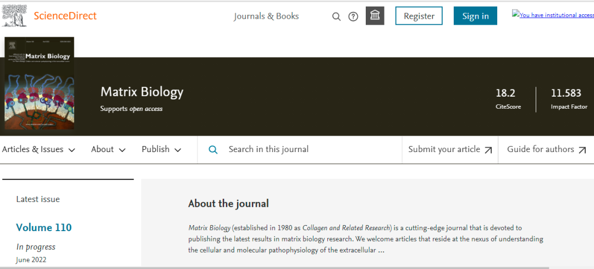Click the Search in this journal field
The image size is (594, 269).
[308, 149]
